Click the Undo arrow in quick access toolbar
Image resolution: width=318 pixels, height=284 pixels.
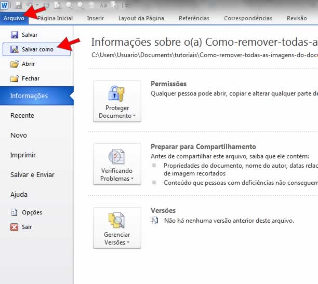(x=31, y=6)
